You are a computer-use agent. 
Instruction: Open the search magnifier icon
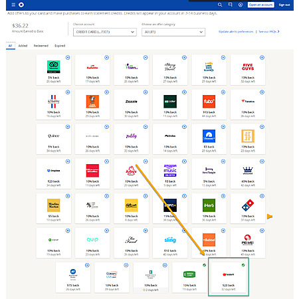(x=220, y=5)
